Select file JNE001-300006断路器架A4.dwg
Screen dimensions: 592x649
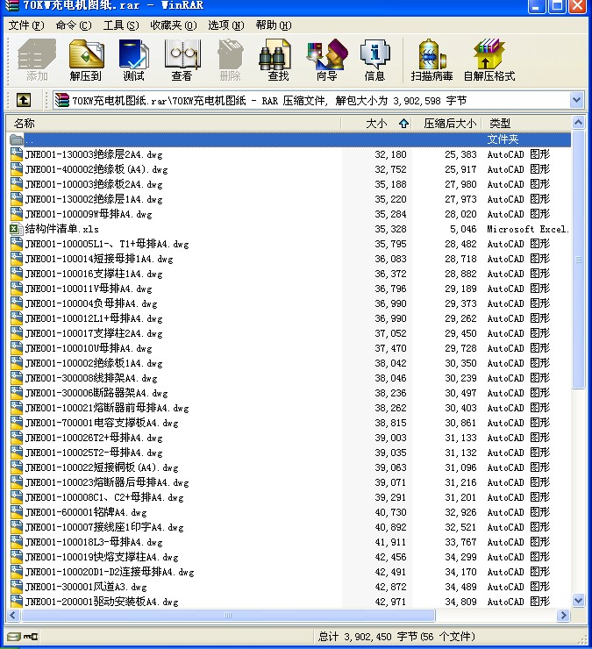[96, 393]
